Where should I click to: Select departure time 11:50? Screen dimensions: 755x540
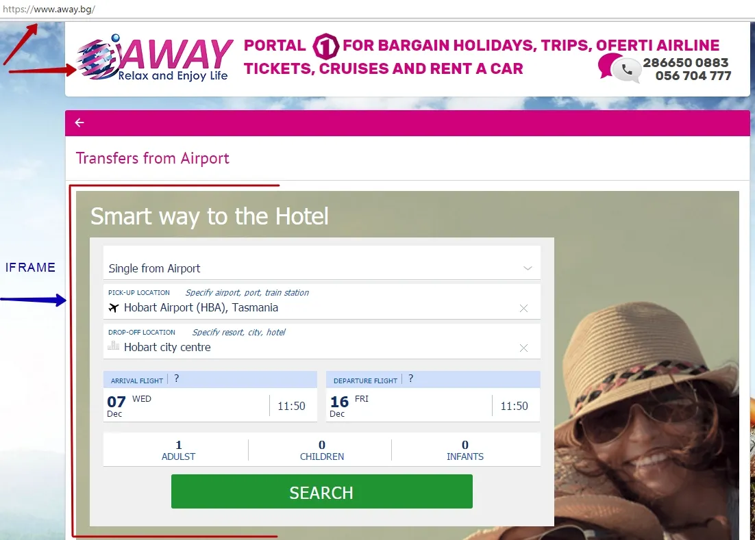pos(515,407)
